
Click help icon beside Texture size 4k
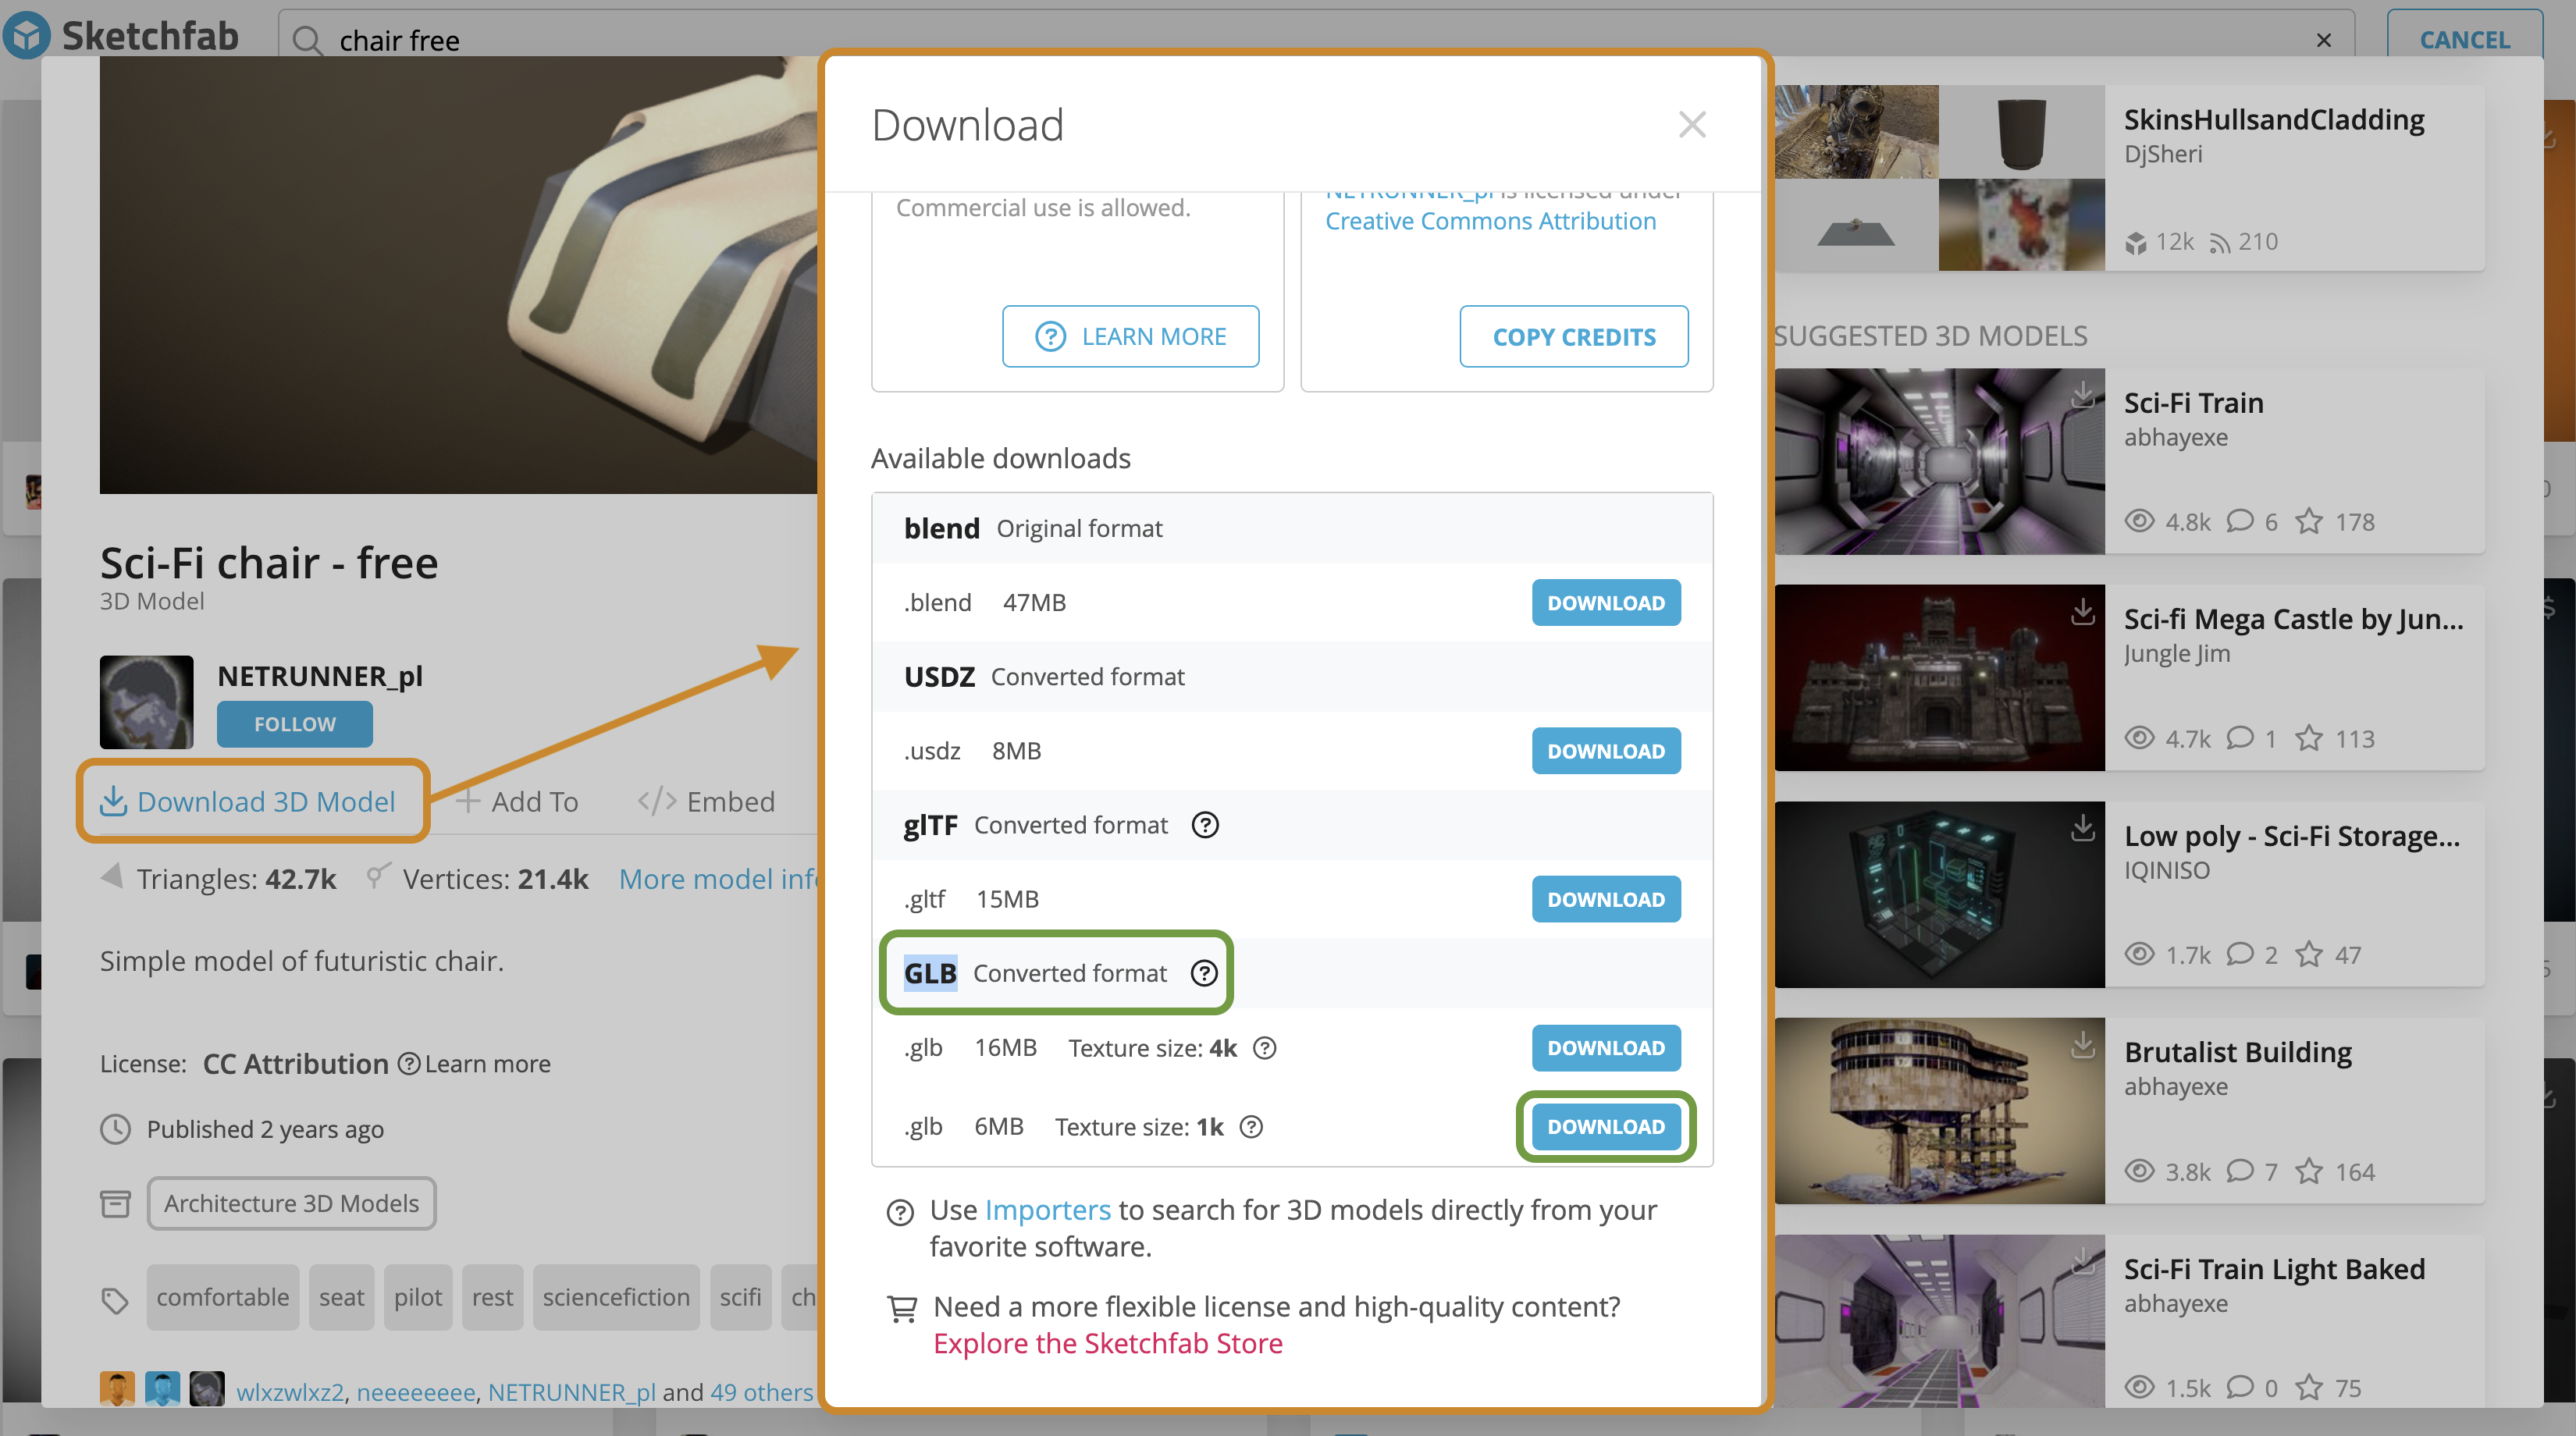tap(1265, 1047)
